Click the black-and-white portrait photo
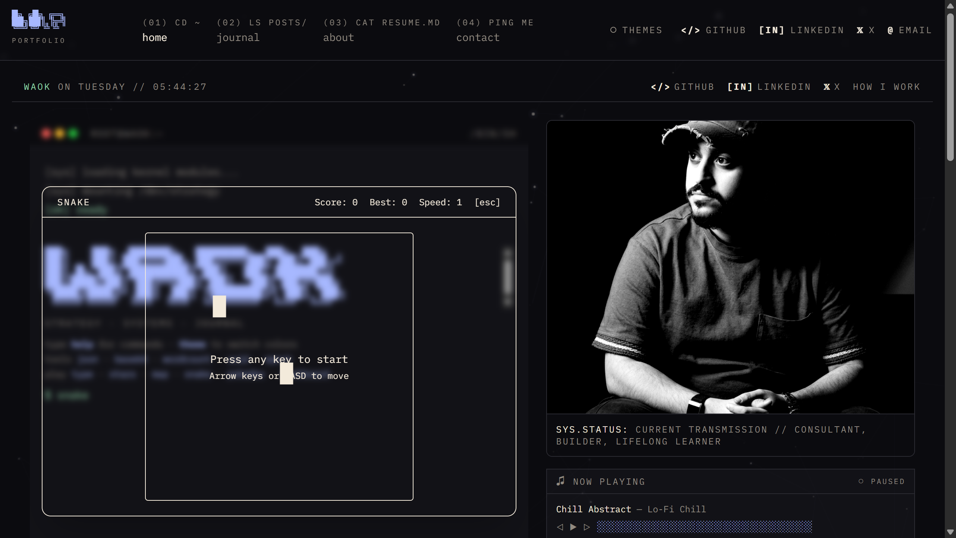Viewport: 956px width, 538px height. [730, 267]
